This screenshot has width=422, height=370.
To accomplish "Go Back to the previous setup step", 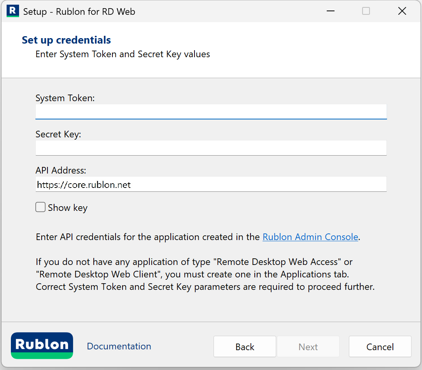I will (245, 347).
